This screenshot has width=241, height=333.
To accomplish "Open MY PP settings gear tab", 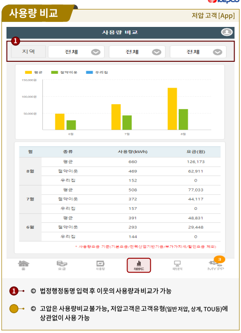I will pos(216,266).
